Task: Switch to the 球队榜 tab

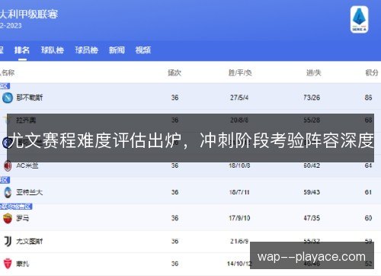Action: click(53, 50)
